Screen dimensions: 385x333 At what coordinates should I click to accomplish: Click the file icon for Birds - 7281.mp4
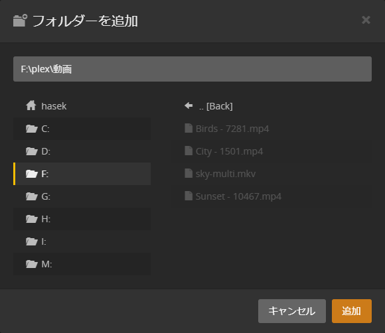(189, 128)
